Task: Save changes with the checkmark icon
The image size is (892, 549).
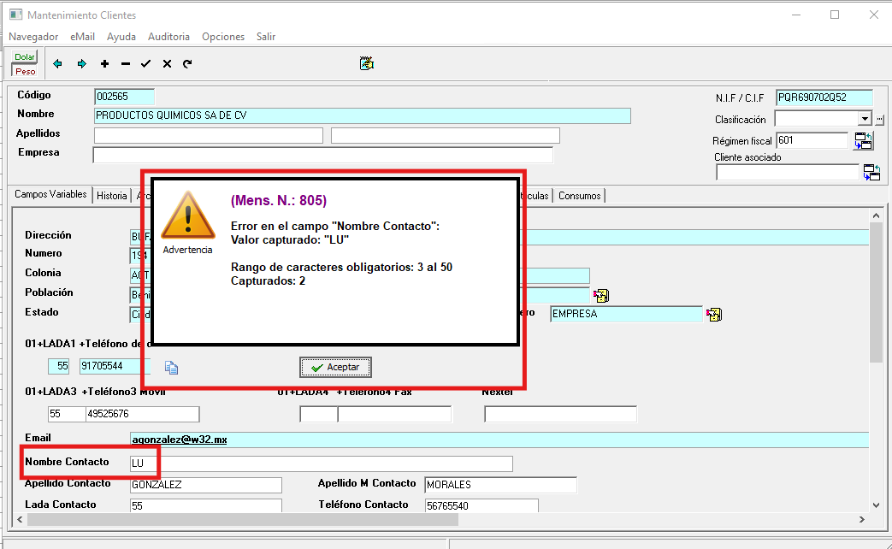Action: (x=145, y=64)
